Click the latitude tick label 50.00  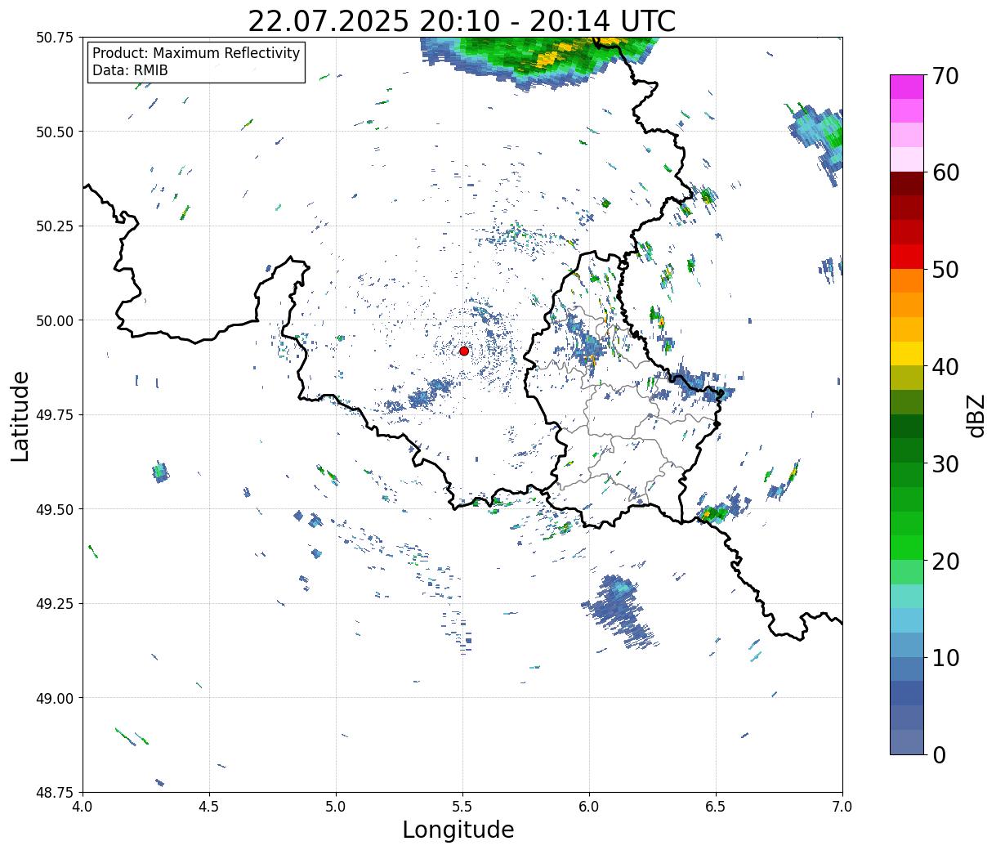54,320
